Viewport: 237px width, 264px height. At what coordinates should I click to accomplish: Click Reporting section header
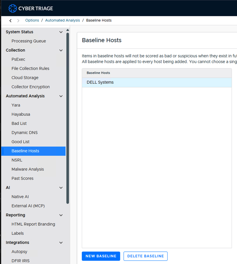pyautogui.click(x=15, y=215)
